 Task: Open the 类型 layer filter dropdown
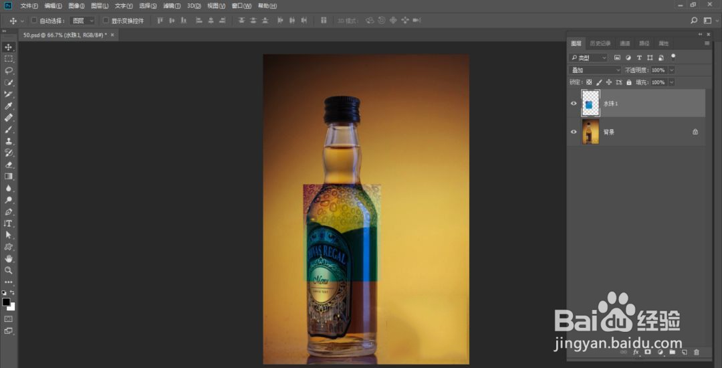point(588,58)
